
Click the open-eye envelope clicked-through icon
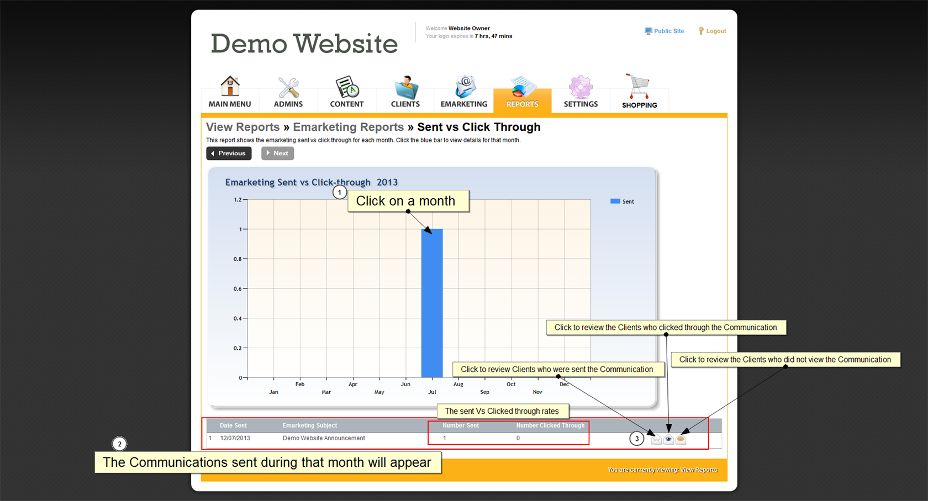[668, 439]
